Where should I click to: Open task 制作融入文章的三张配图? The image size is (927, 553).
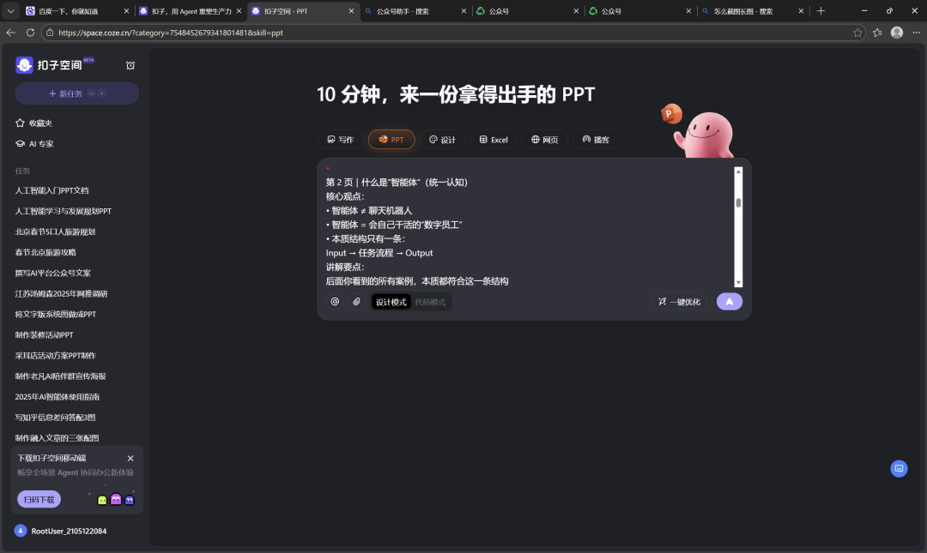(x=57, y=438)
